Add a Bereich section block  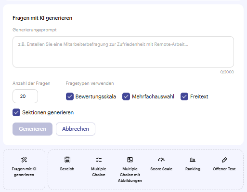pyautogui.click(x=67, y=164)
